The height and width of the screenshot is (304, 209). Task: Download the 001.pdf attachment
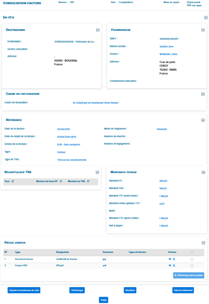click(x=174, y=266)
